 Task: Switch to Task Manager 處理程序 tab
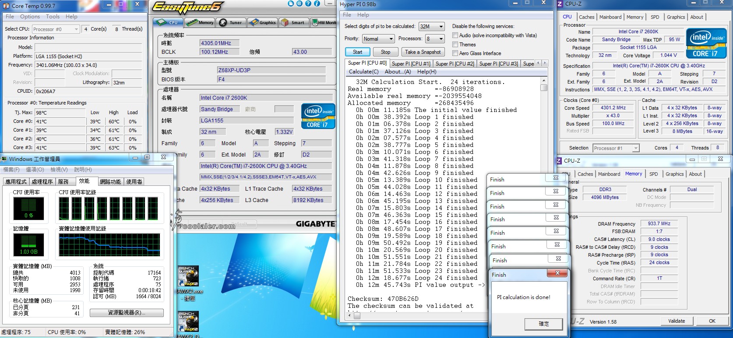(x=42, y=181)
